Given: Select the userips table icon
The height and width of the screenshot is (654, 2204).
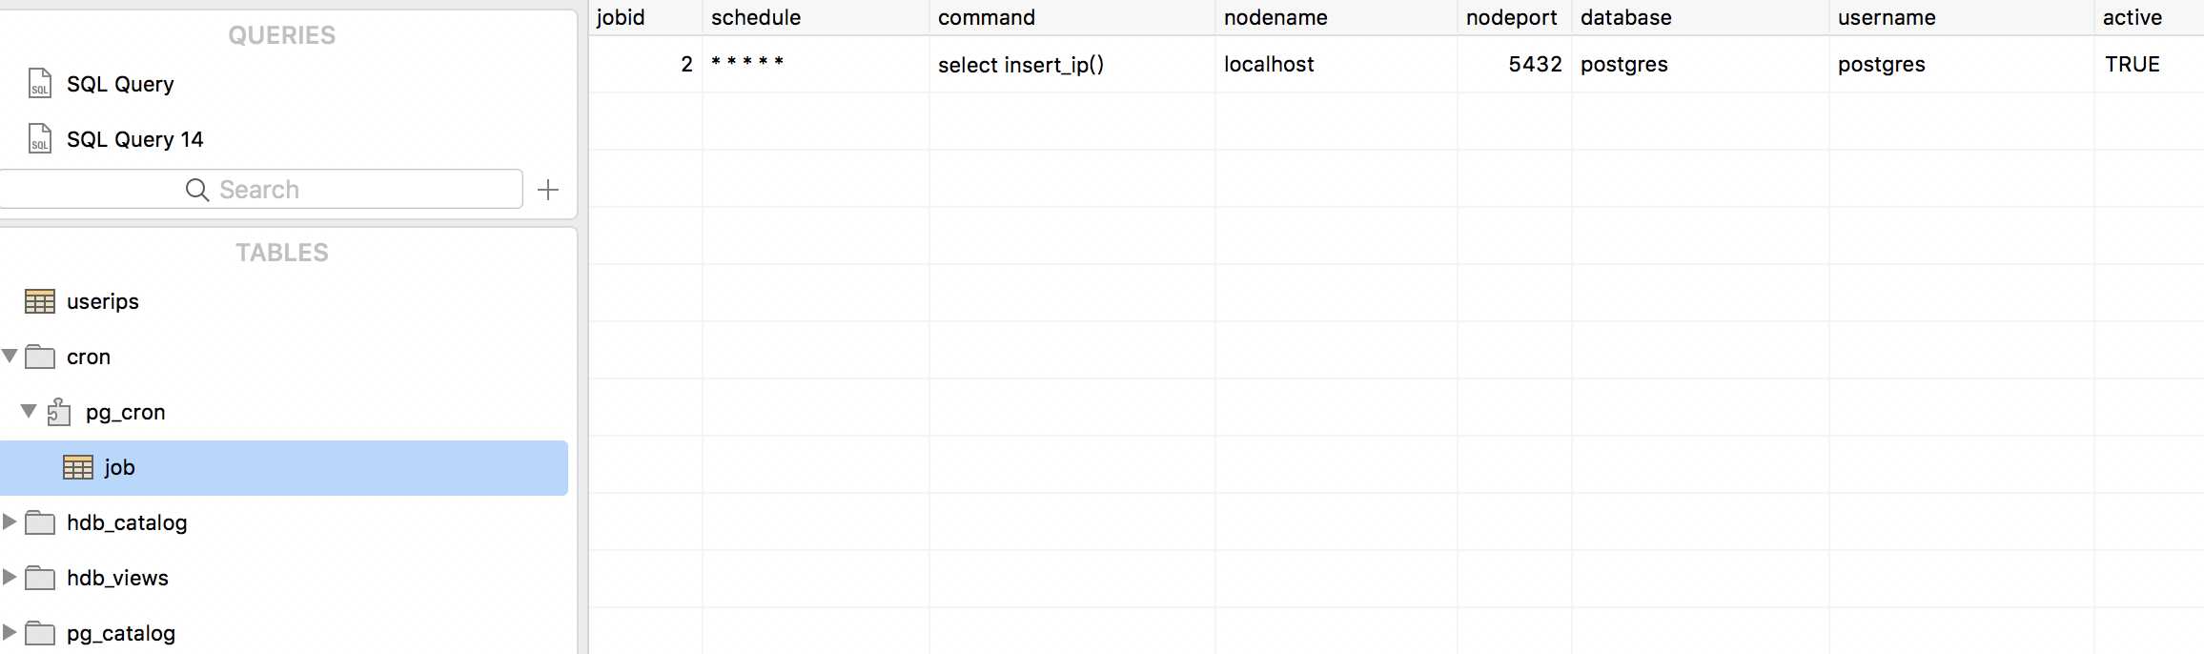Looking at the screenshot, I should [x=40, y=302].
